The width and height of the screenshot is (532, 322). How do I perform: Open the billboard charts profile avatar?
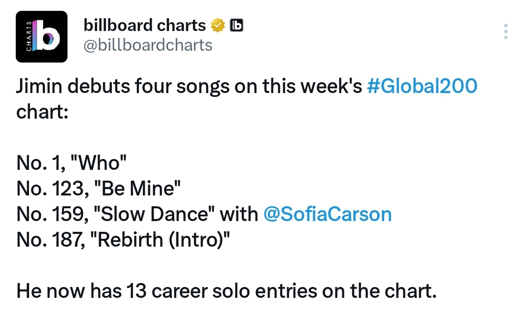tap(41, 36)
